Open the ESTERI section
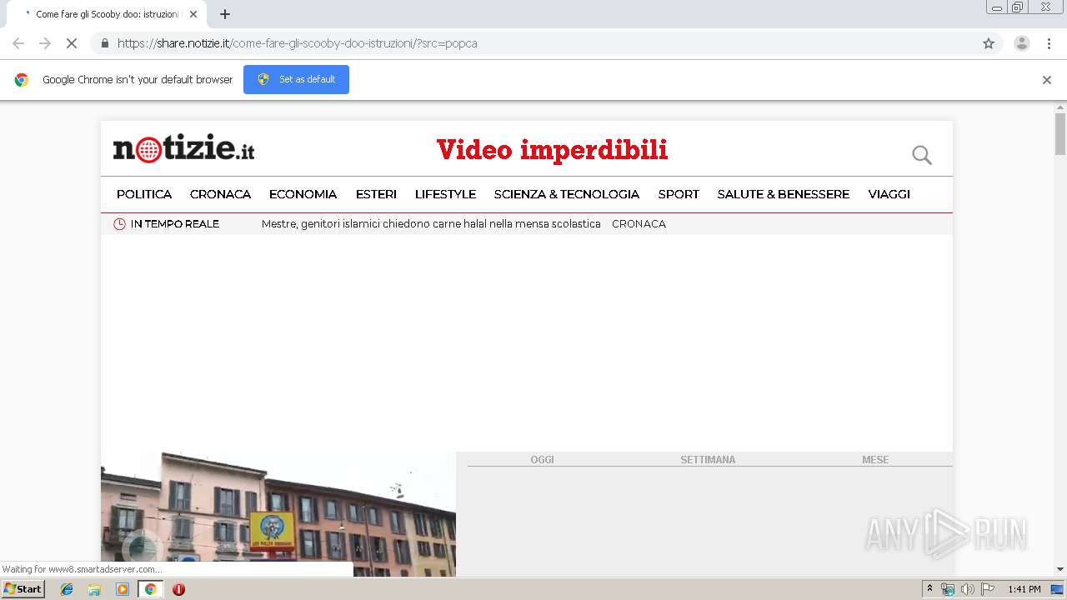The image size is (1067, 600). (376, 194)
